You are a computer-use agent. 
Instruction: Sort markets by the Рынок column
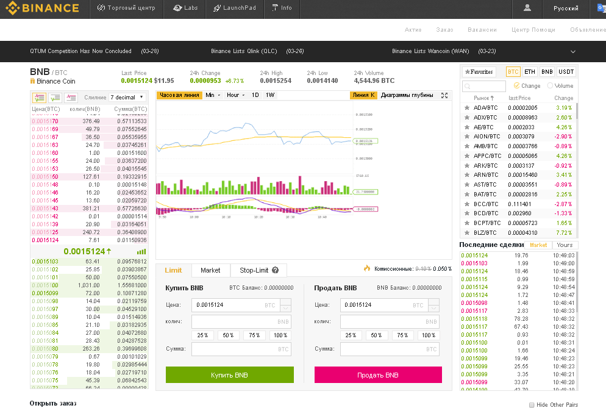coord(484,98)
